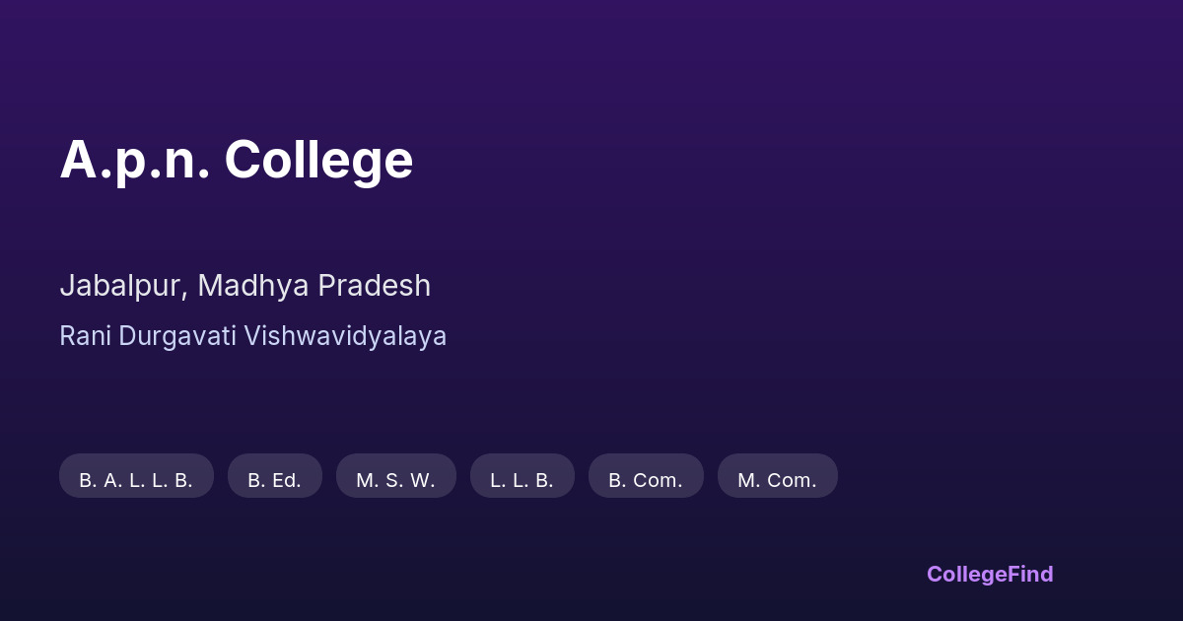
Task: Click the A.p.n. part of the title
Action: (x=135, y=160)
